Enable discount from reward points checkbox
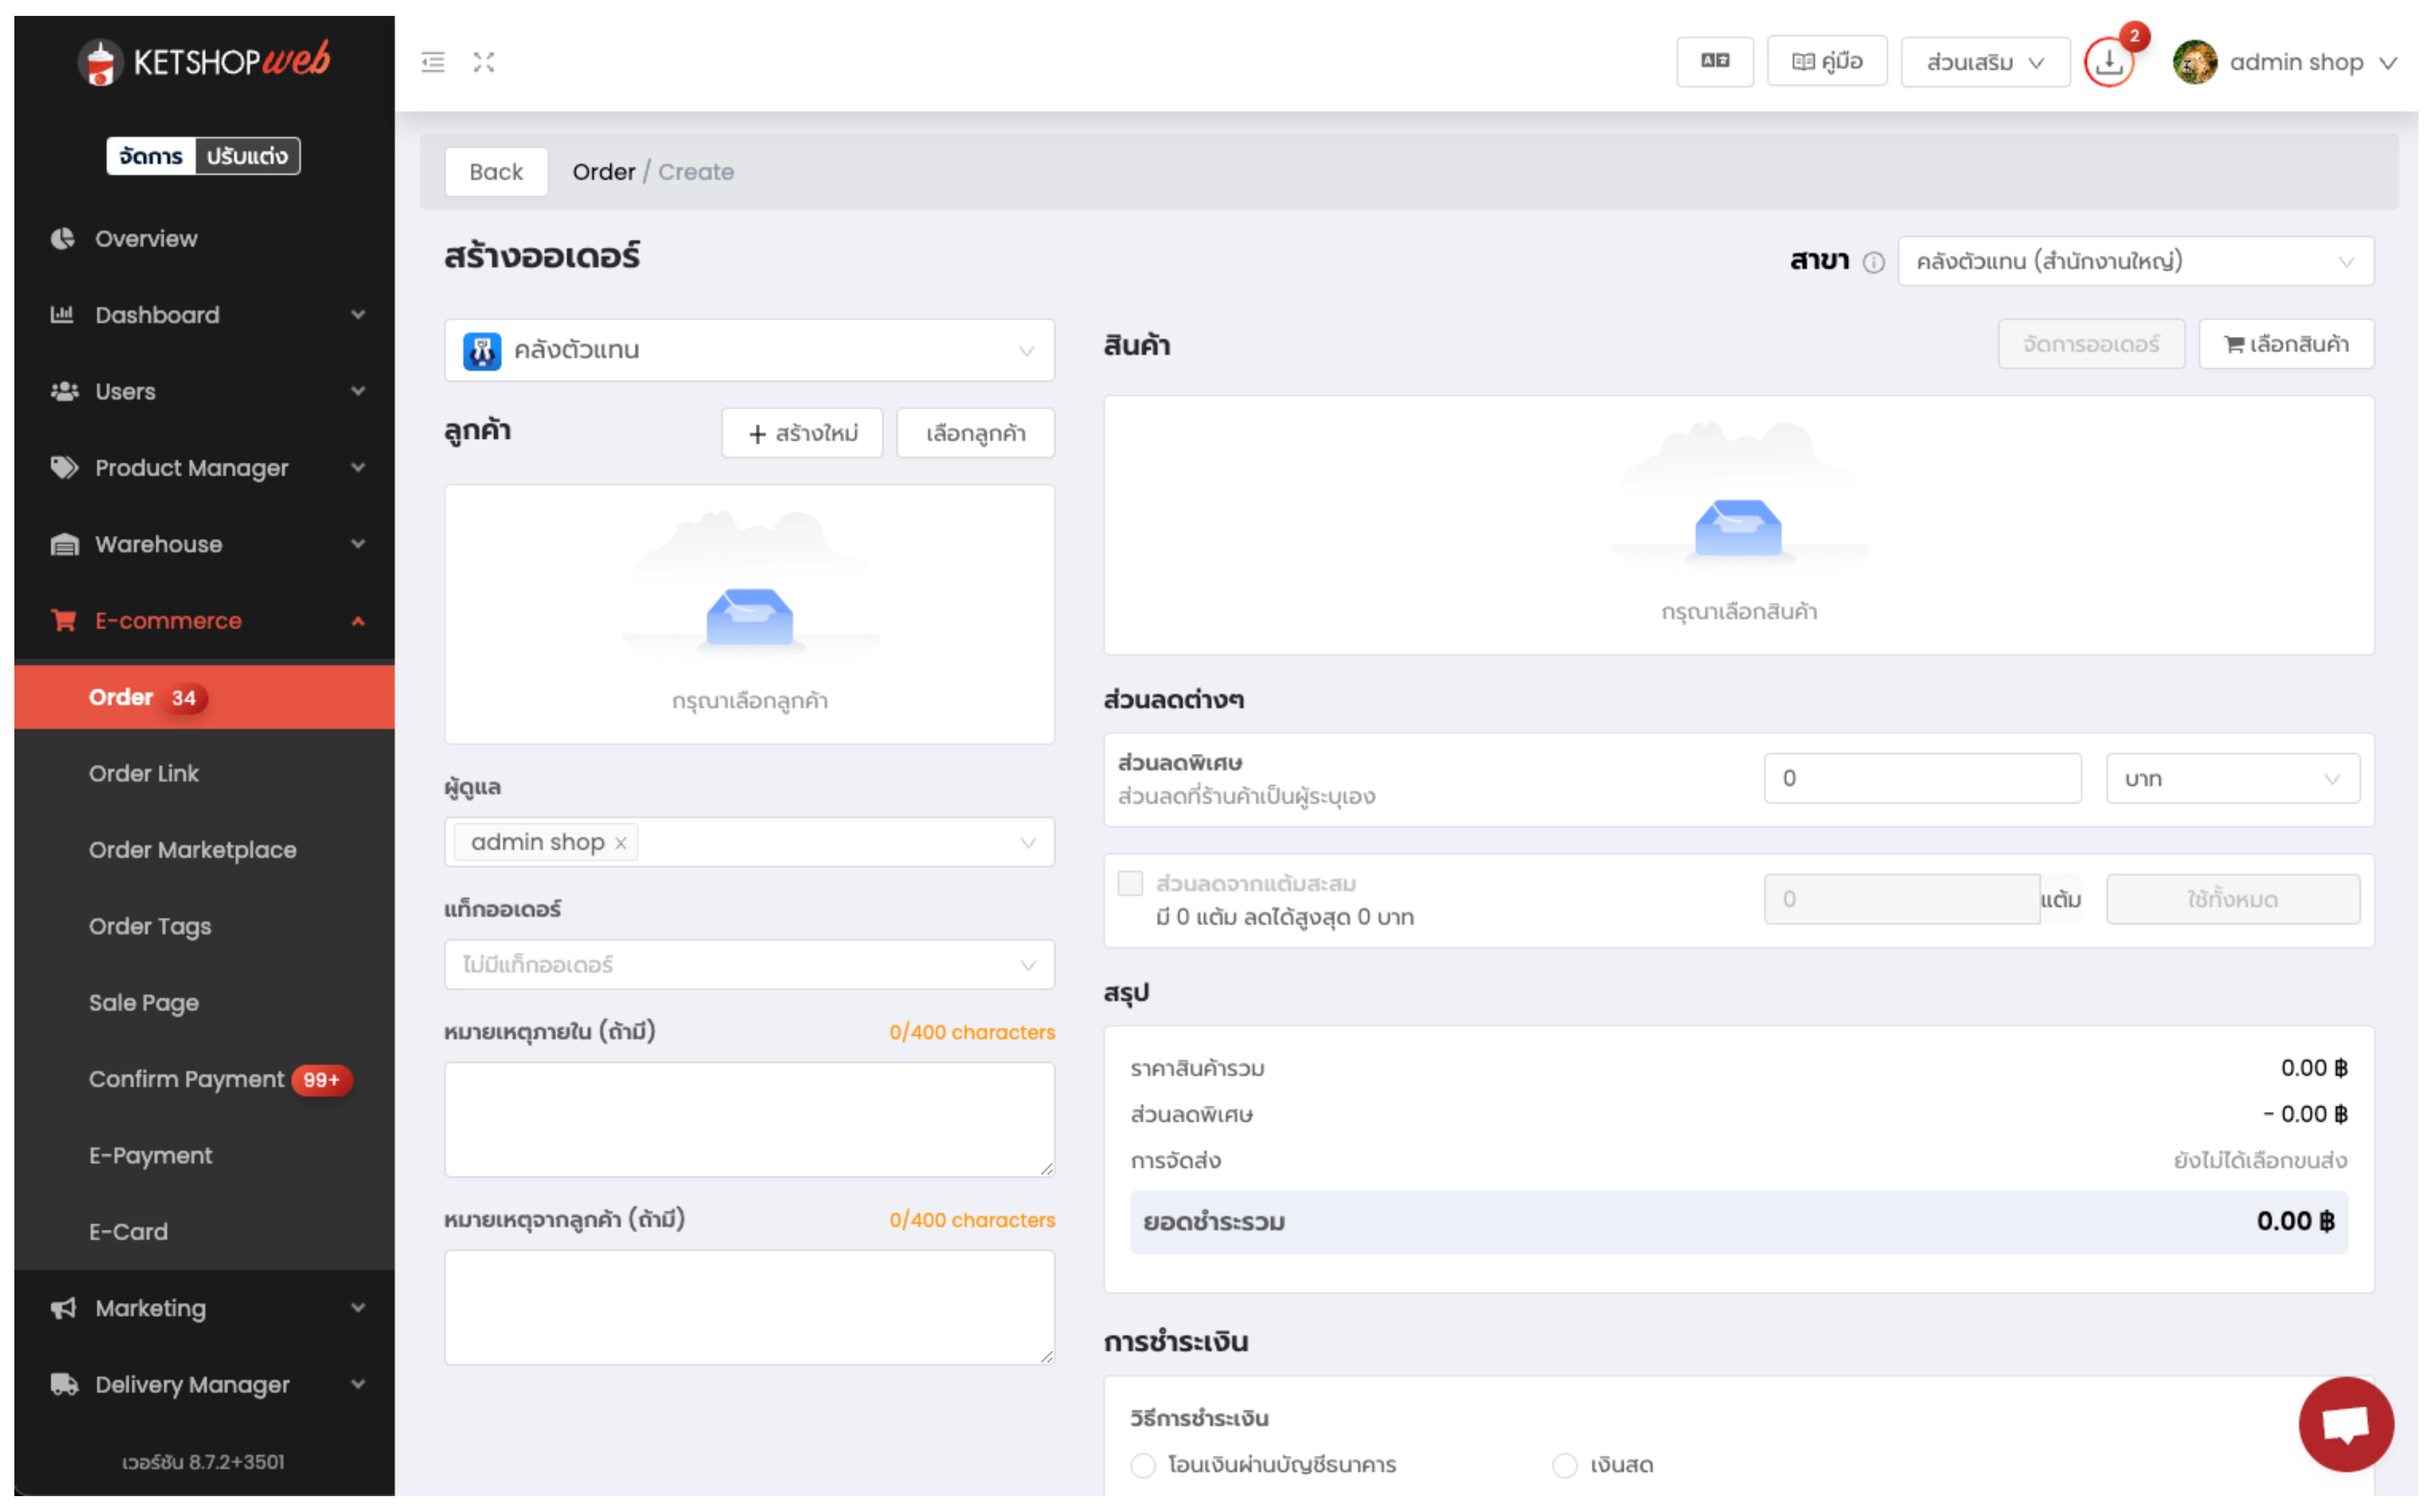 (x=1130, y=883)
